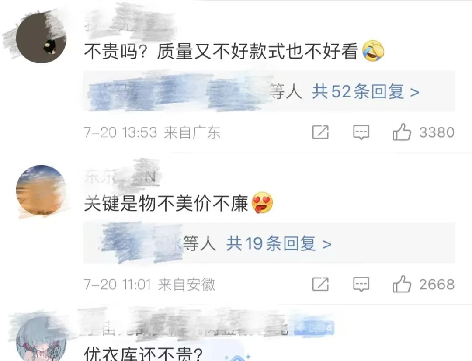The height and width of the screenshot is (361, 472).
Task: Tap the comment text 关键是物不美价不廉
Action: coord(166,203)
